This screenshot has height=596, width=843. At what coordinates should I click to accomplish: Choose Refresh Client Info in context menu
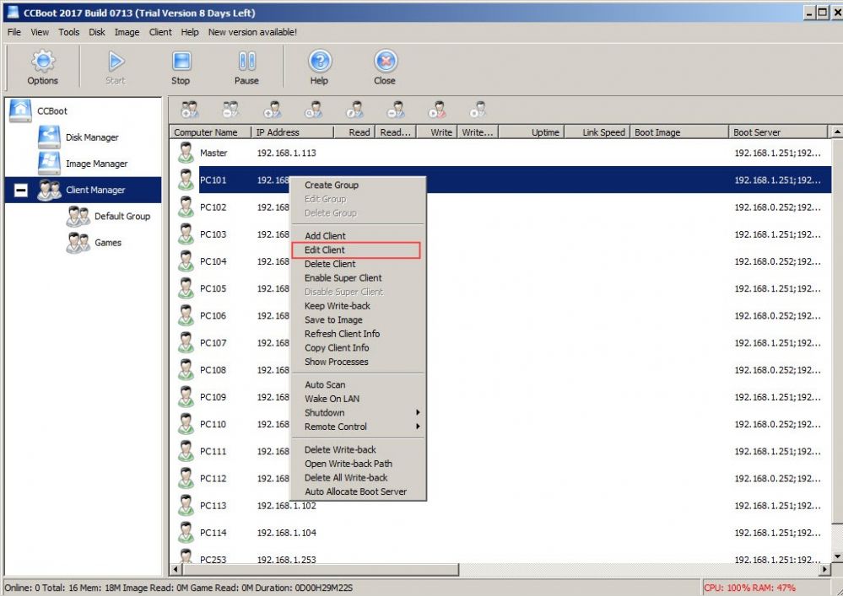[x=358, y=334]
